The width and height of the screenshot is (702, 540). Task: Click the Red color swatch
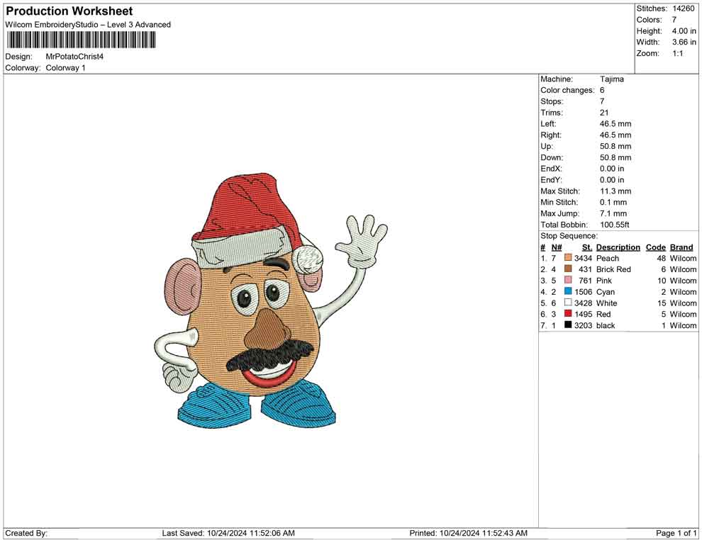(568, 314)
